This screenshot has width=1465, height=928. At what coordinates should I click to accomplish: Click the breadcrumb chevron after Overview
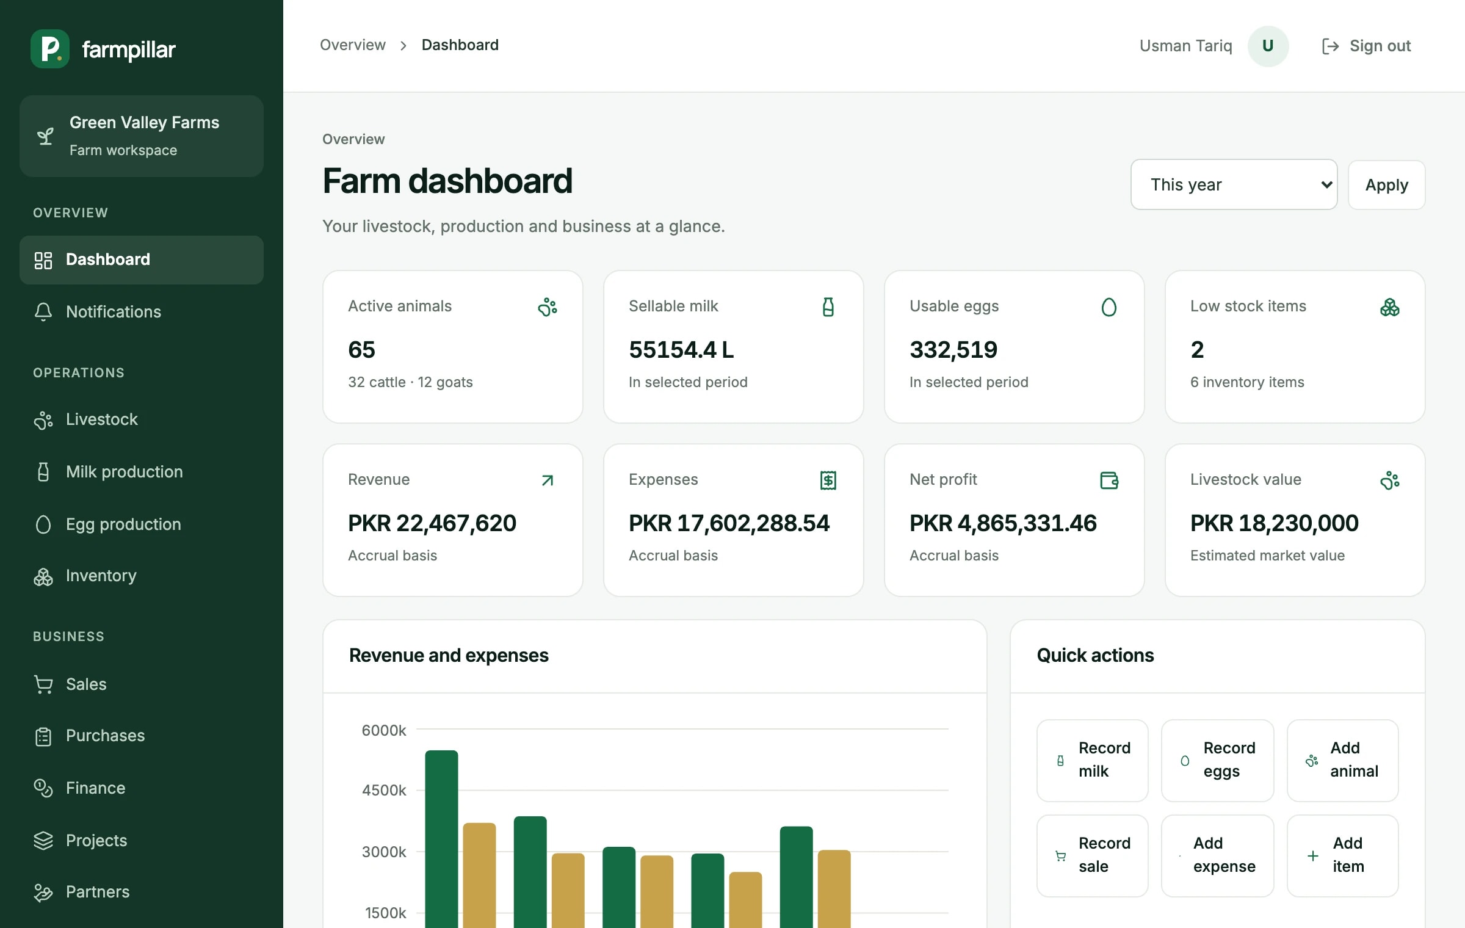tap(403, 46)
